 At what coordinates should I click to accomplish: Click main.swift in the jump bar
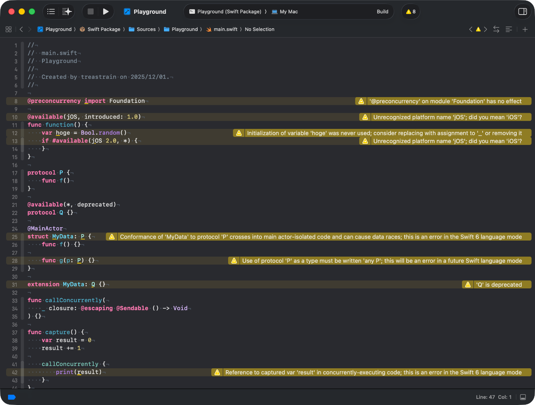225,29
